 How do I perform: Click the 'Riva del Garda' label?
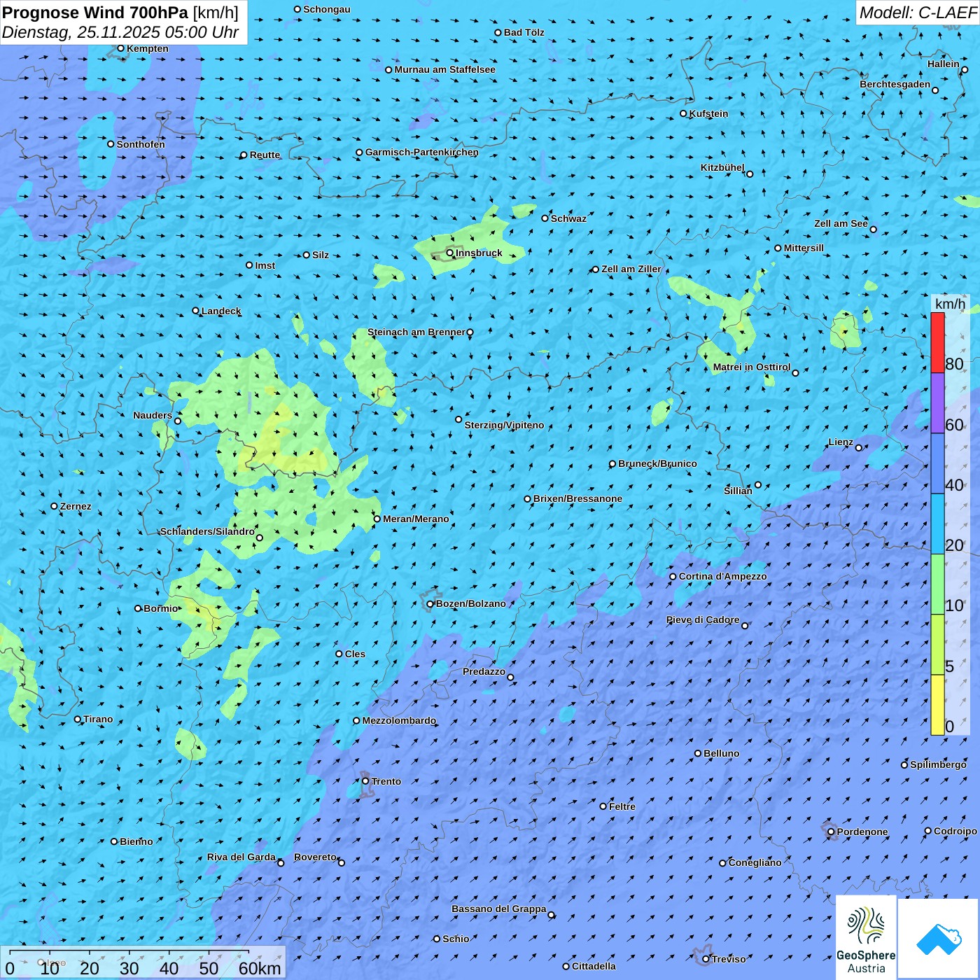(241, 857)
